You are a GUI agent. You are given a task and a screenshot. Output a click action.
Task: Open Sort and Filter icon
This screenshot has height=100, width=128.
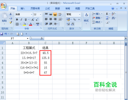point(113,14)
